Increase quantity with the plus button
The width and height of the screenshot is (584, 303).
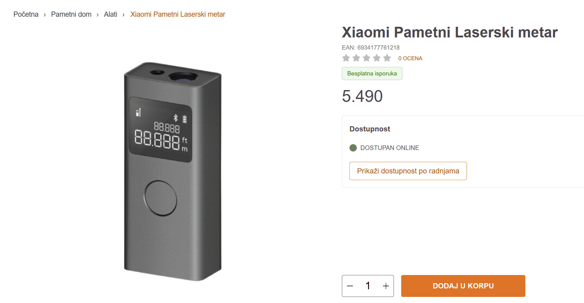(x=386, y=286)
